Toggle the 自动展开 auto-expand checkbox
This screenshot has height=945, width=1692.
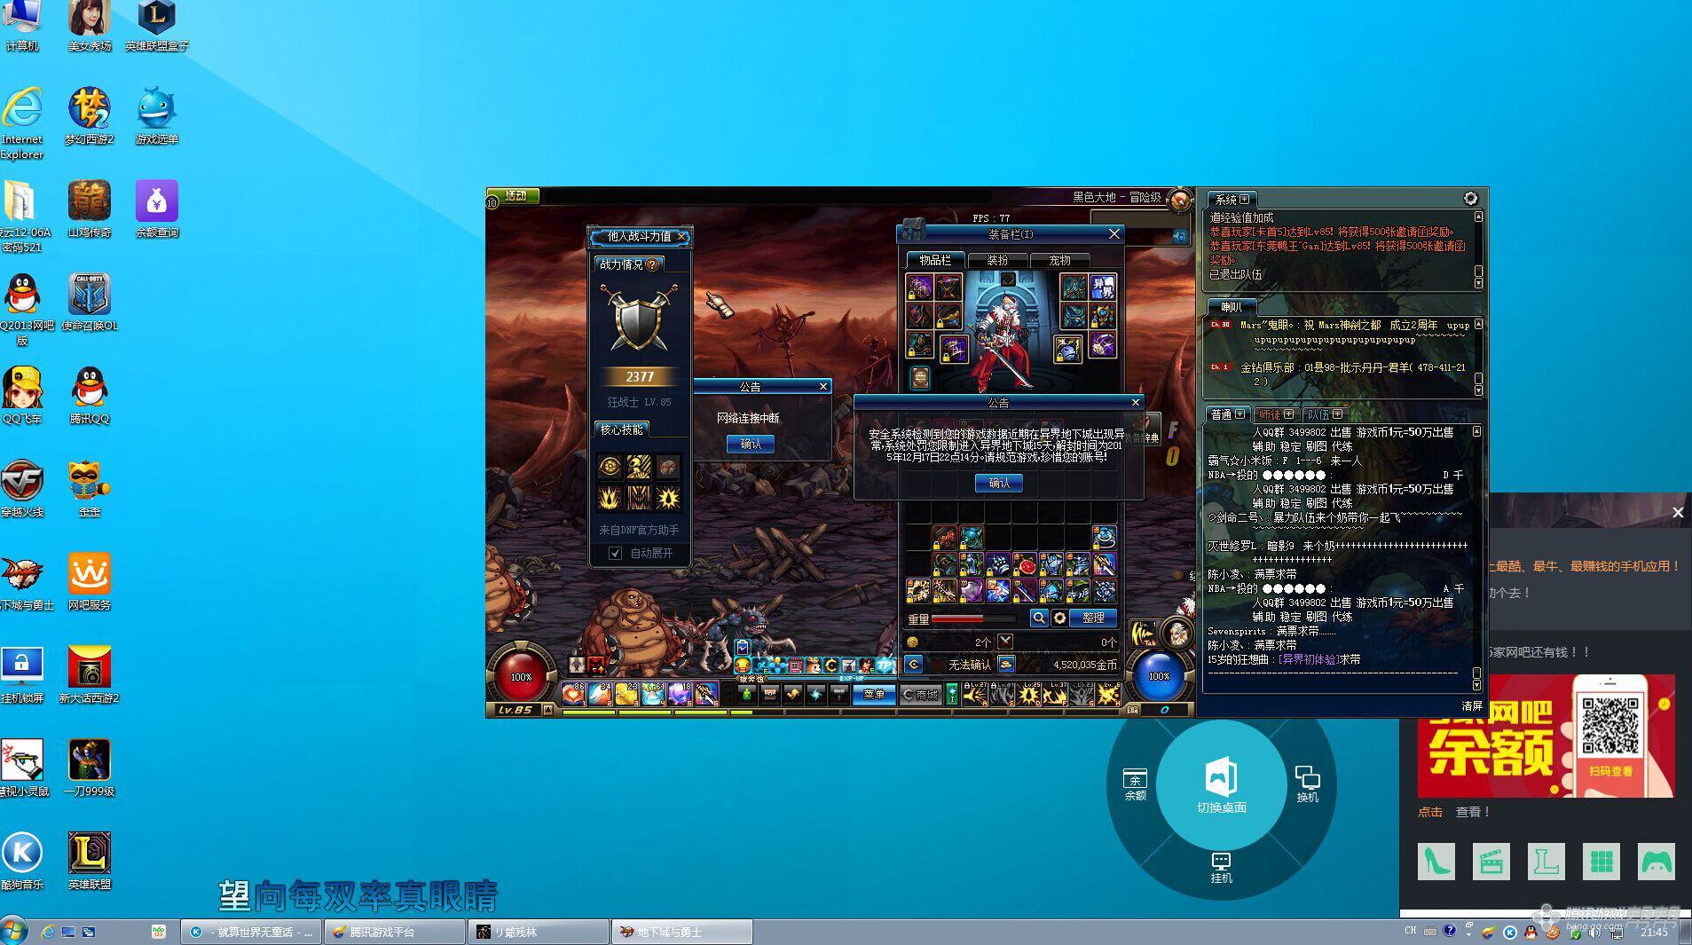click(615, 553)
